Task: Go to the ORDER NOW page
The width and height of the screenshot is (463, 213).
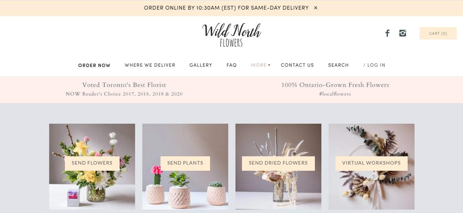Action: [95, 65]
